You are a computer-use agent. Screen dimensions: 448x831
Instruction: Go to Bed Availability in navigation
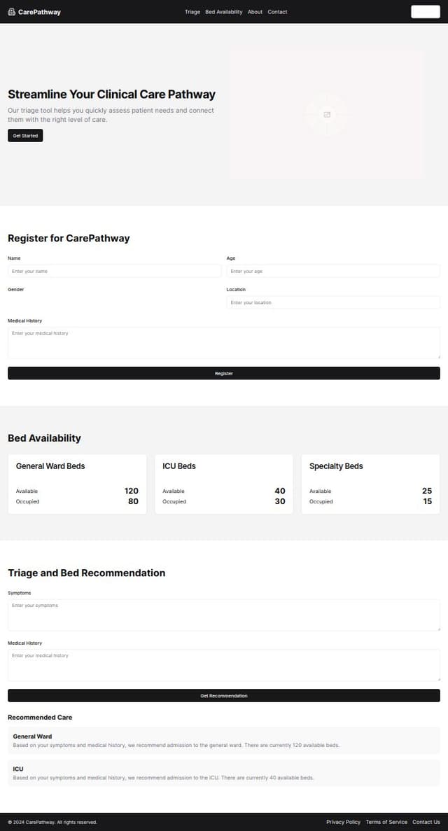tap(224, 12)
